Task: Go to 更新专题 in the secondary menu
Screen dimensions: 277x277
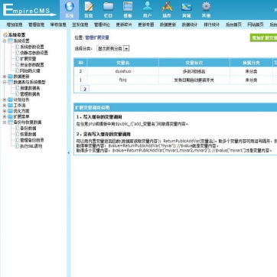Action: coord(146,24)
